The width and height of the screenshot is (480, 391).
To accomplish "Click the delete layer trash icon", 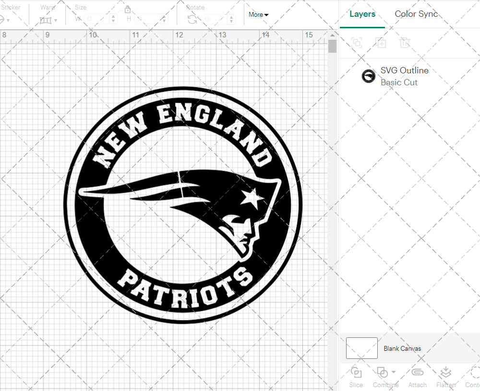I will (405, 43).
